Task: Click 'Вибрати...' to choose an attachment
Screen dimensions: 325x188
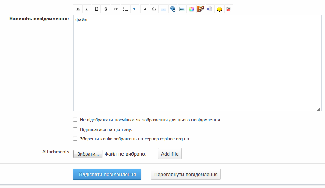Action: pos(88,154)
